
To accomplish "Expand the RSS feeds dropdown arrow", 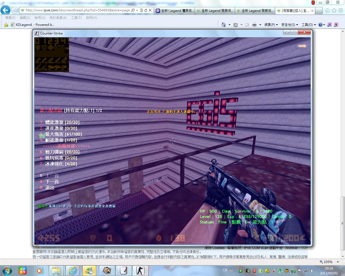I will pyautogui.click(x=241, y=25).
